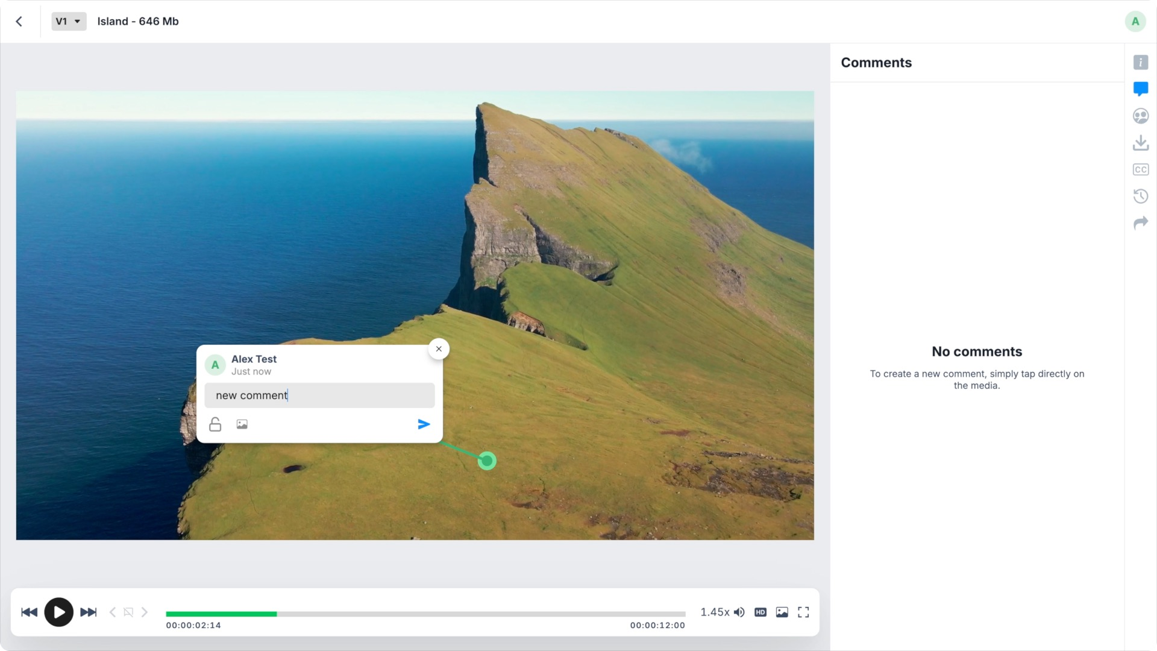Click the comment text input field

click(x=319, y=395)
